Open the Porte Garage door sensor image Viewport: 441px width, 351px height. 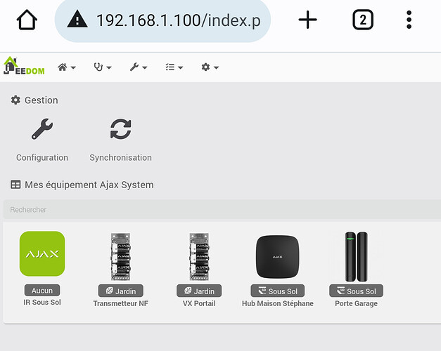click(357, 257)
